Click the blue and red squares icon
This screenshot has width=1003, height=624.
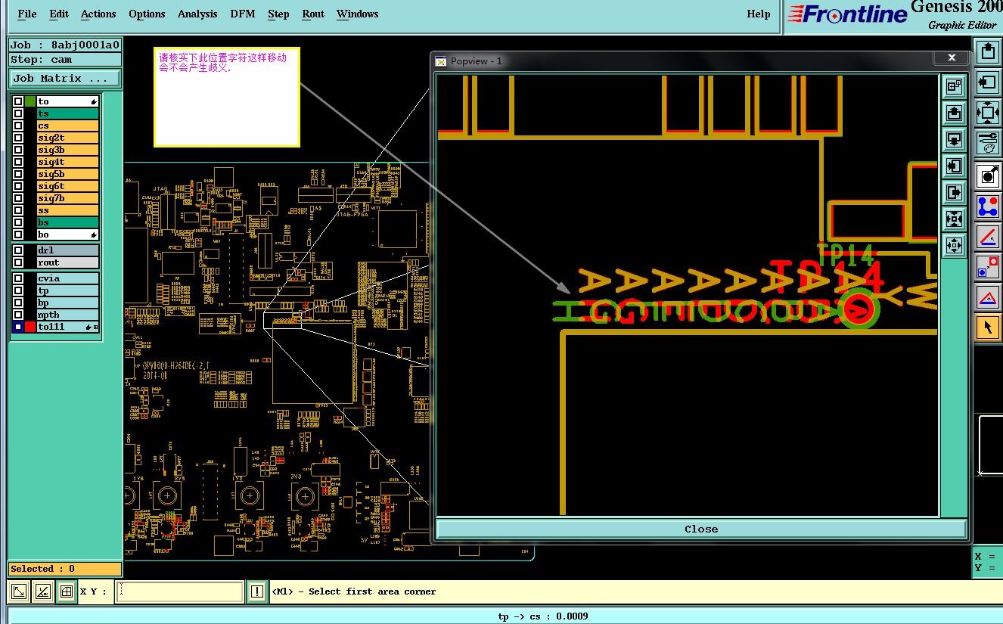pos(987,266)
